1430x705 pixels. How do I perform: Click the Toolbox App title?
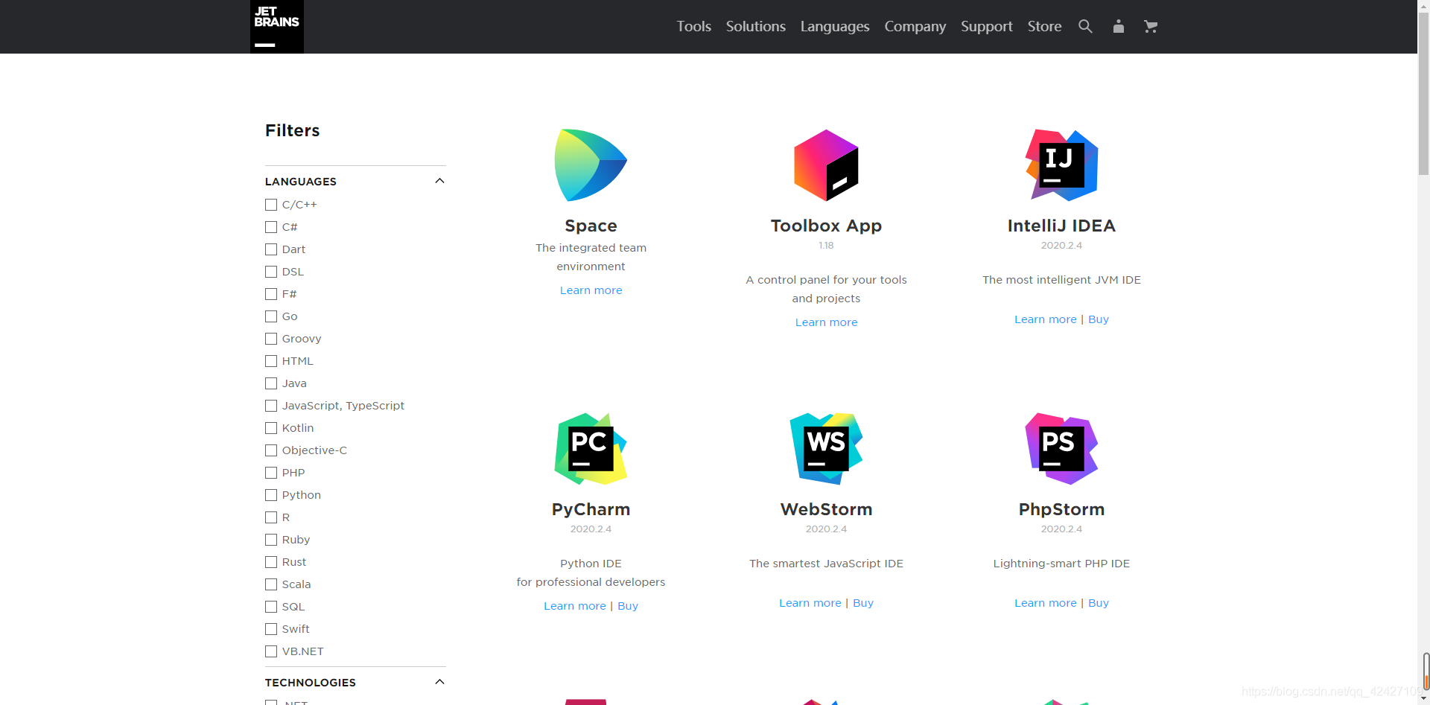(827, 226)
